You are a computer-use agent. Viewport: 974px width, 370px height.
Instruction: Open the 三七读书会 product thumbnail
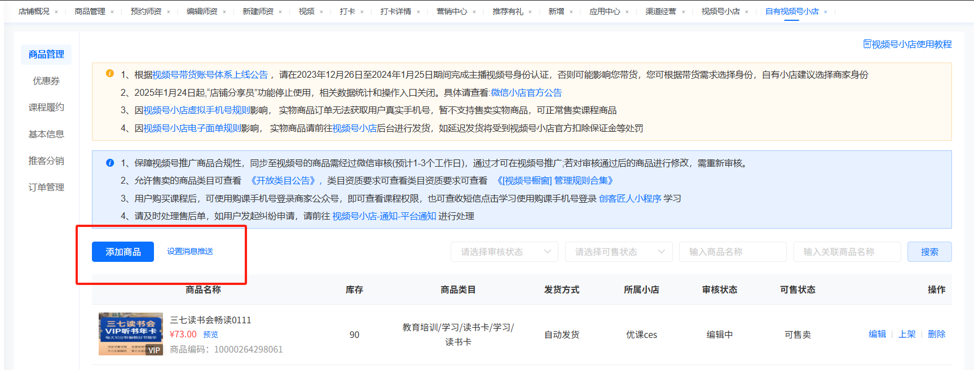131,334
